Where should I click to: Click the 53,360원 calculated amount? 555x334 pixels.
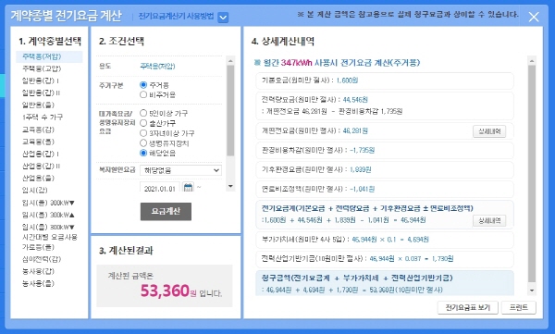[168, 291]
